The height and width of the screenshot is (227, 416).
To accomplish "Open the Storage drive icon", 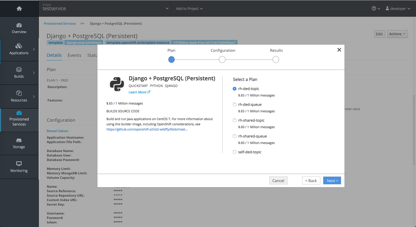I will (x=19, y=140).
